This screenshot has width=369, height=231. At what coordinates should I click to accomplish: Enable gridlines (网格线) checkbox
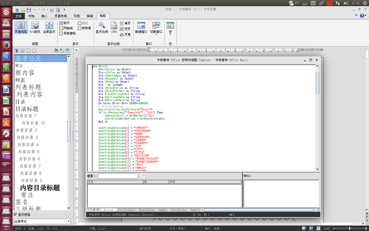pyautogui.click(x=61, y=28)
